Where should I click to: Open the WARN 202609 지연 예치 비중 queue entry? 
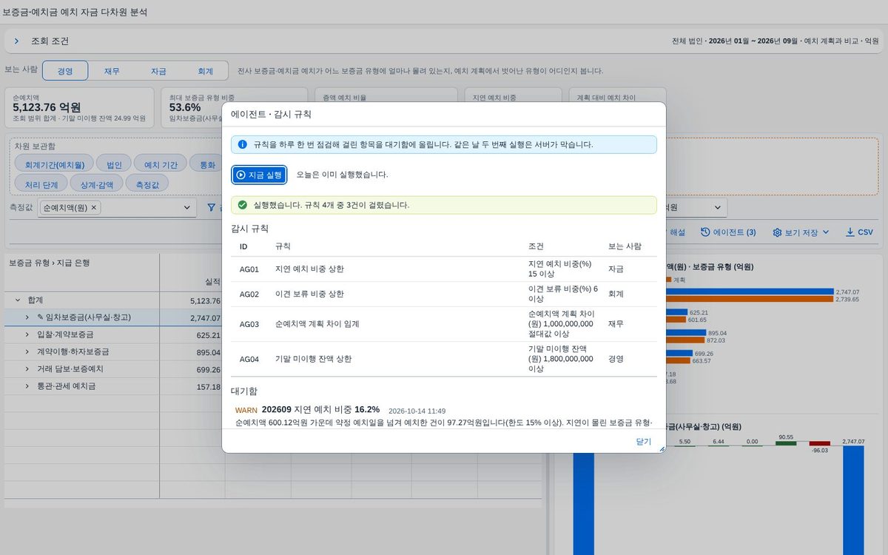[x=444, y=416]
